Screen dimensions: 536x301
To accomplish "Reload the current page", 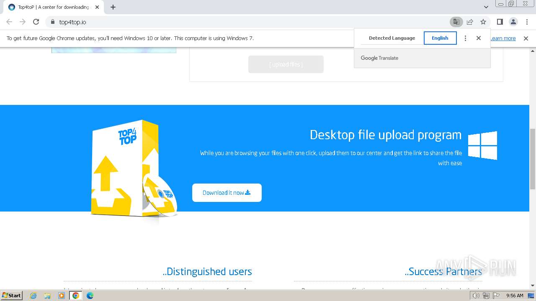I will pos(36,22).
